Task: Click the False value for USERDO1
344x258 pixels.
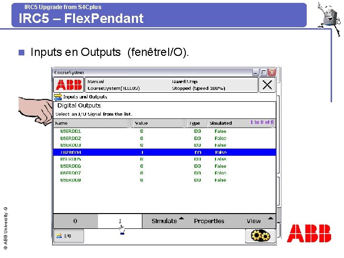Action: (x=220, y=131)
